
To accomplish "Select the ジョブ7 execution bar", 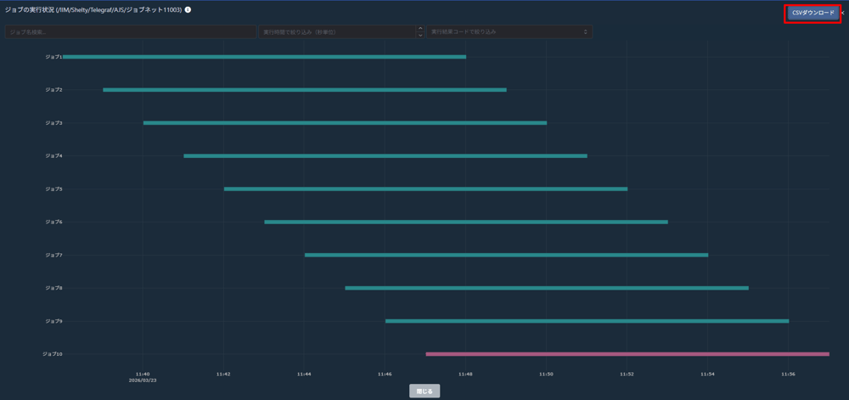I will coord(506,255).
